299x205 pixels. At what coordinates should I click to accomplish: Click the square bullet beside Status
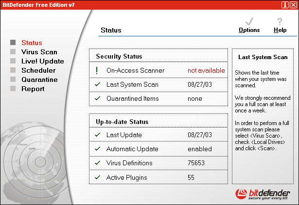point(13,43)
